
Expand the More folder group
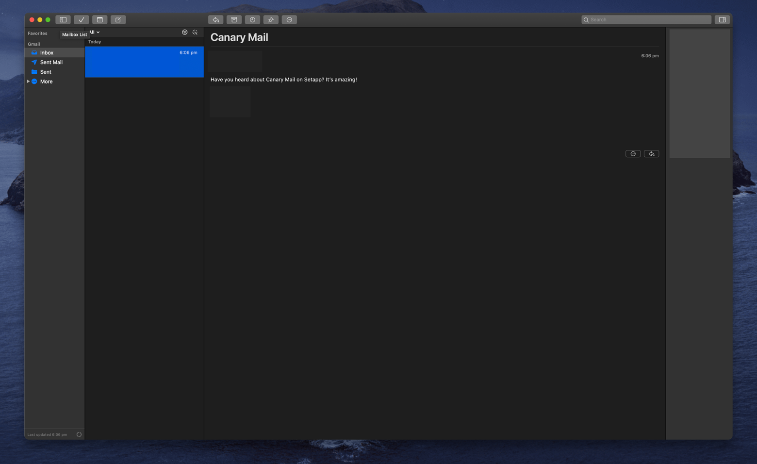[x=28, y=82]
